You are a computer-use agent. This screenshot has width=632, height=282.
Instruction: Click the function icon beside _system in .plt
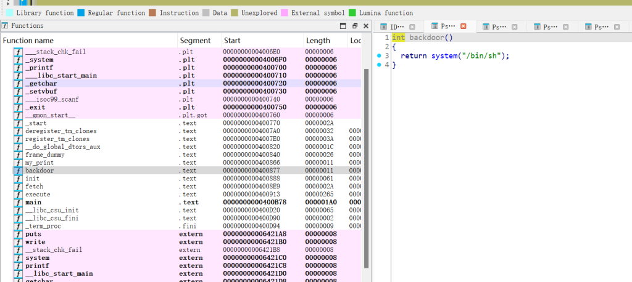pyautogui.click(x=18, y=60)
